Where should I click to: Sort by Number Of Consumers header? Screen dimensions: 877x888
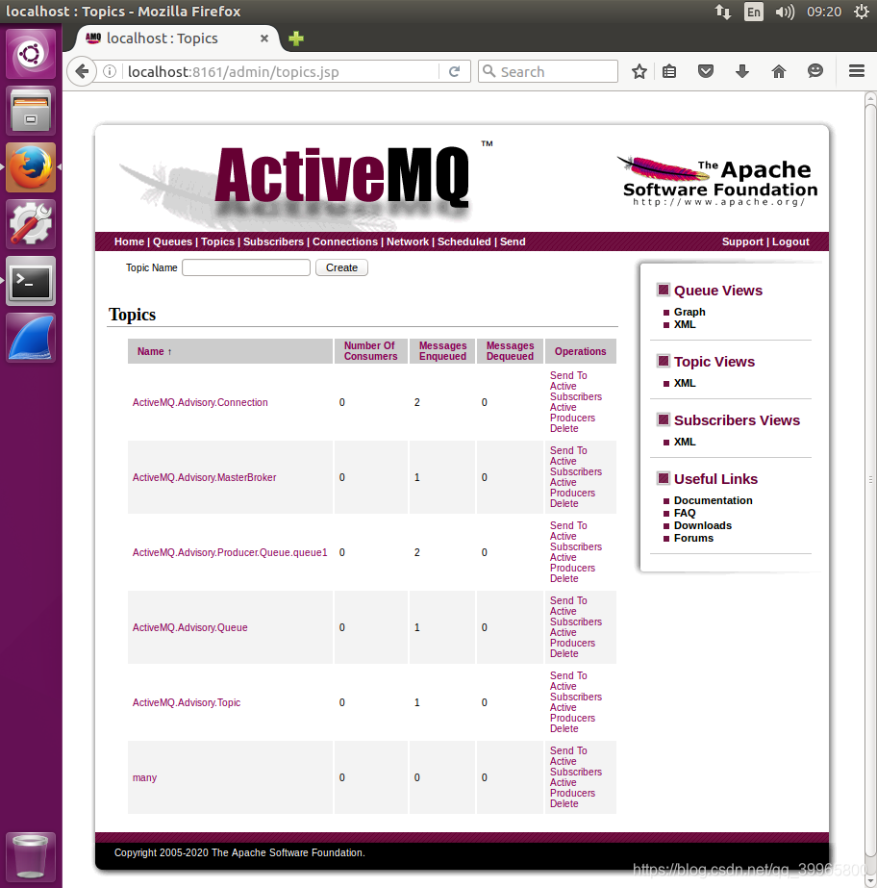tap(371, 351)
